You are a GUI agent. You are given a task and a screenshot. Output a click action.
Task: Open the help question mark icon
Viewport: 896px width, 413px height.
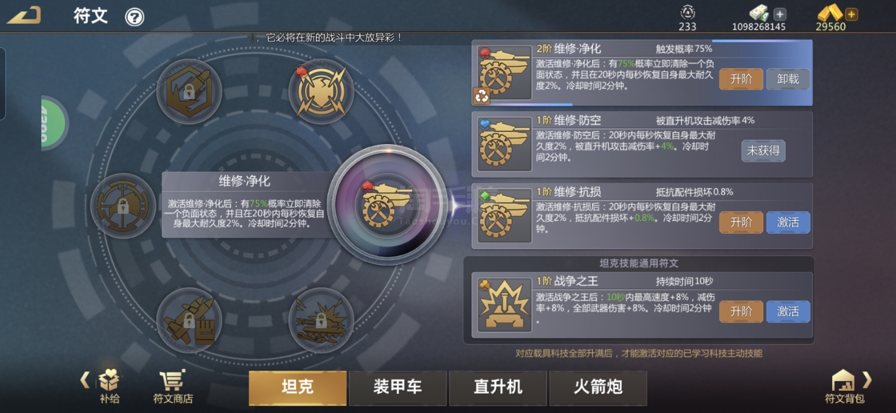click(134, 17)
